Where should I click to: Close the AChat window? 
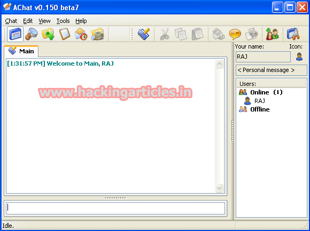click(303, 7)
